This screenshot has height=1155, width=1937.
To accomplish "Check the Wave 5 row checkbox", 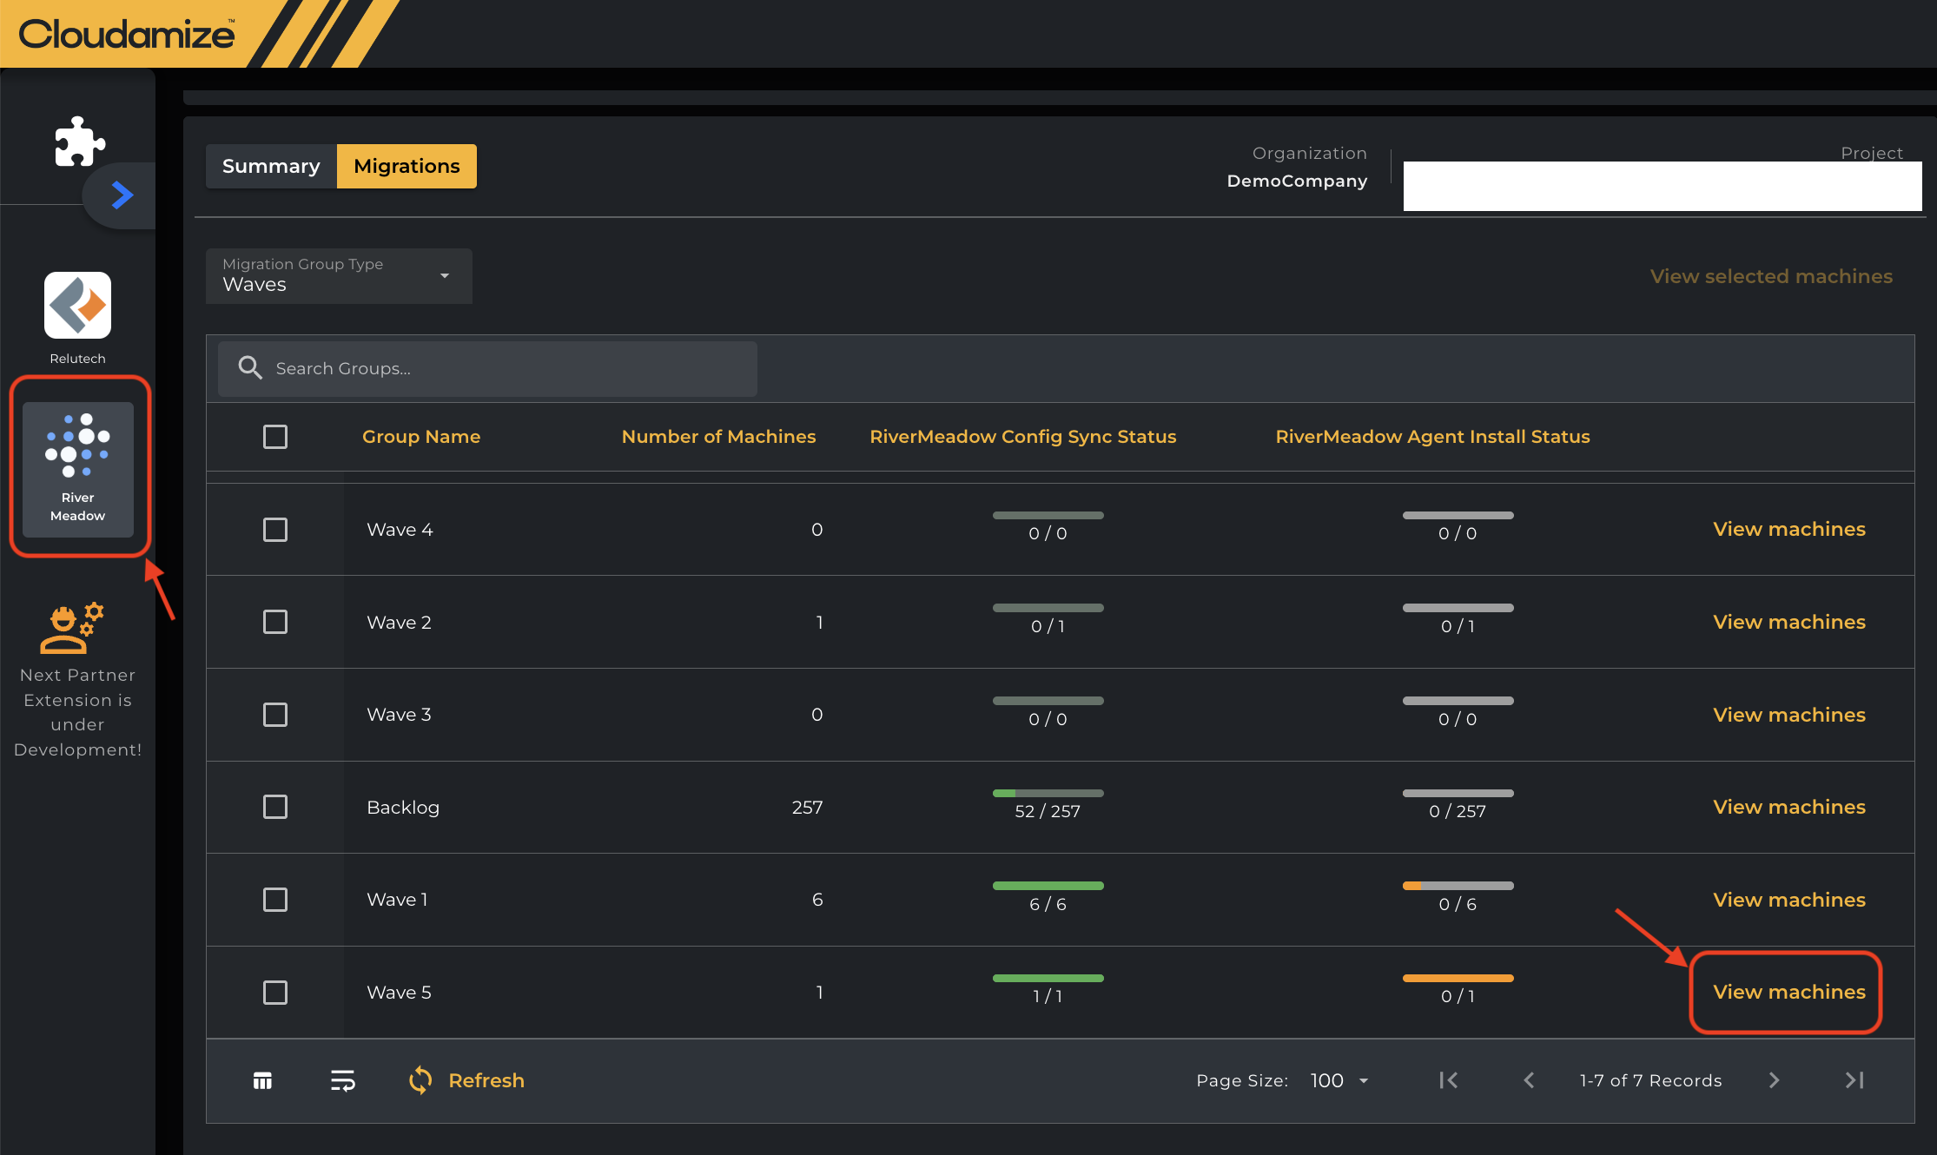I will coord(275,993).
